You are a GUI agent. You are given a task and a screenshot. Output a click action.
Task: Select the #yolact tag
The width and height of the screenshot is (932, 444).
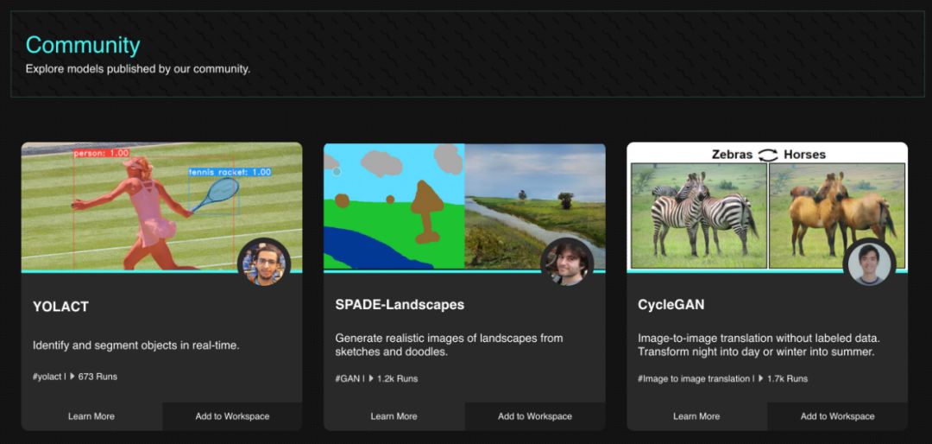coord(47,377)
